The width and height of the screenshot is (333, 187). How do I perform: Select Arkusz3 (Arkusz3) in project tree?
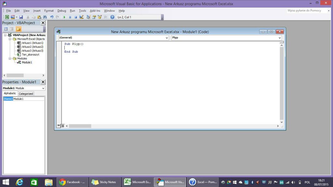[33, 51]
